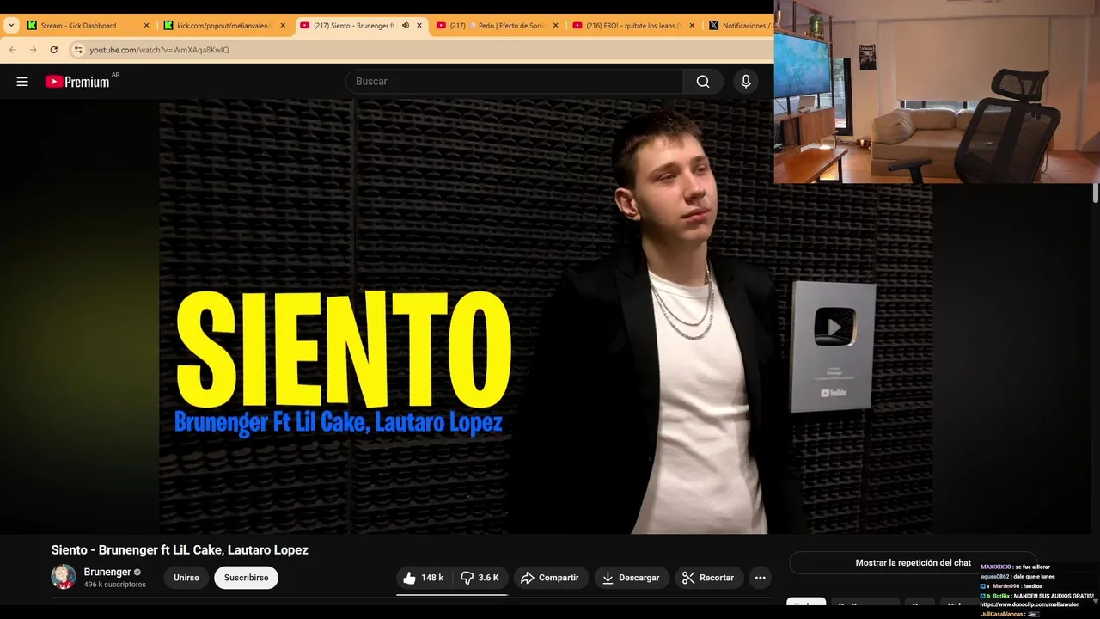1100x619 pixels.
Task: Click the magnifier search button
Action: pyautogui.click(x=703, y=82)
